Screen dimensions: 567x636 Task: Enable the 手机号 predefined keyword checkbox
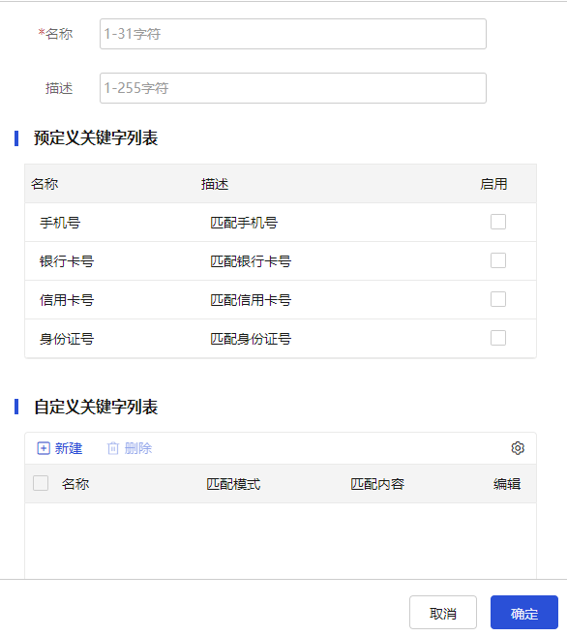coord(498,222)
